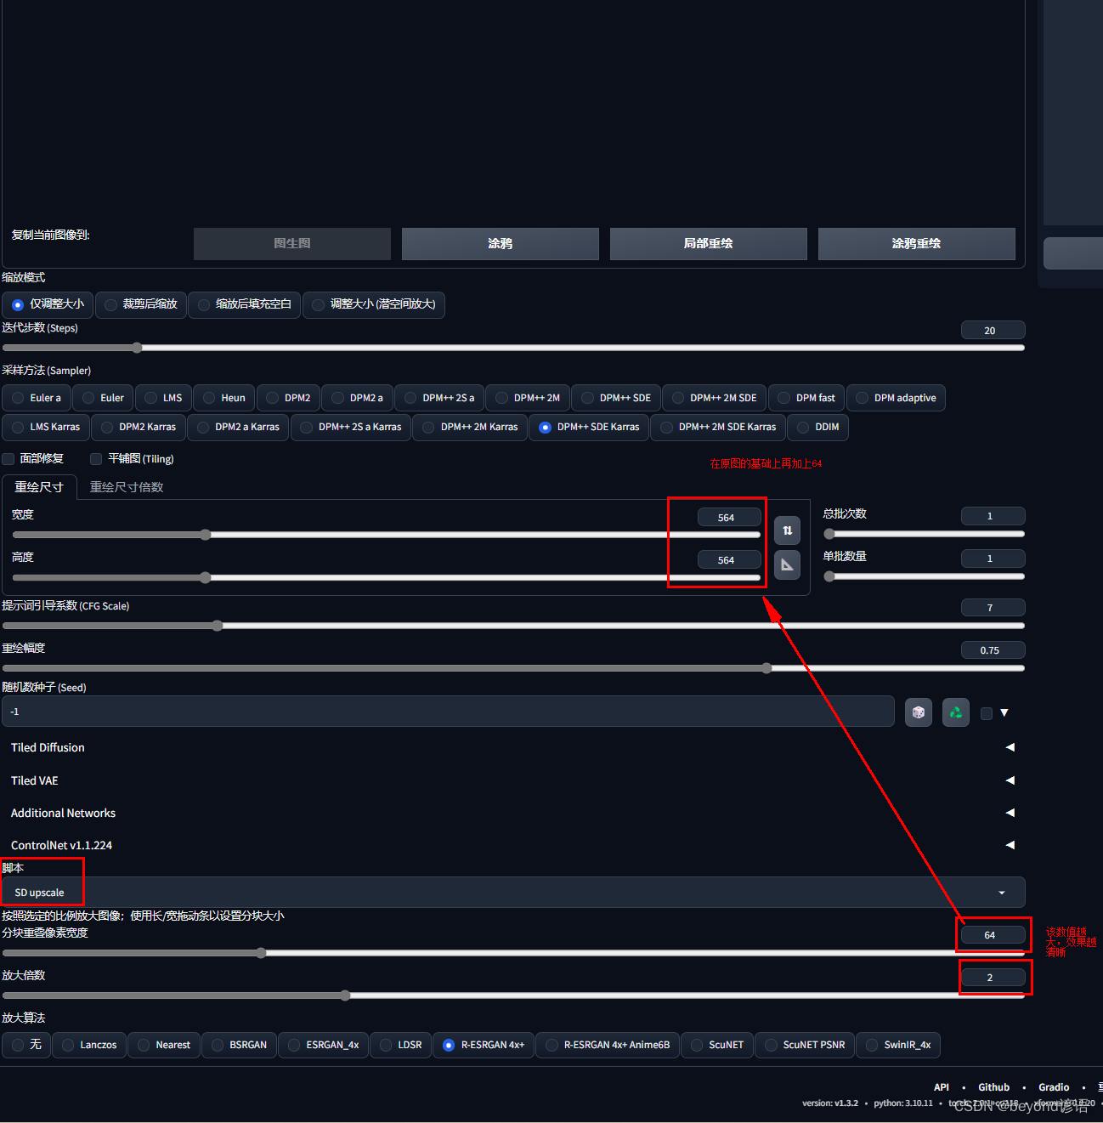Enable 面部修复 checkbox
The image size is (1103, 1123).
[8, 459]
